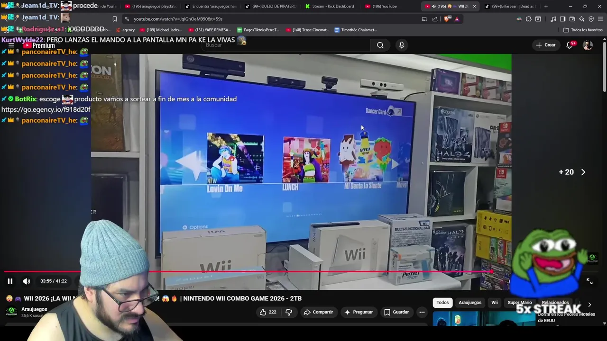Image resolution: width=607 pixels, height=341 pixels.
Task: Save video with Guardar button
Action: [396, 312]
